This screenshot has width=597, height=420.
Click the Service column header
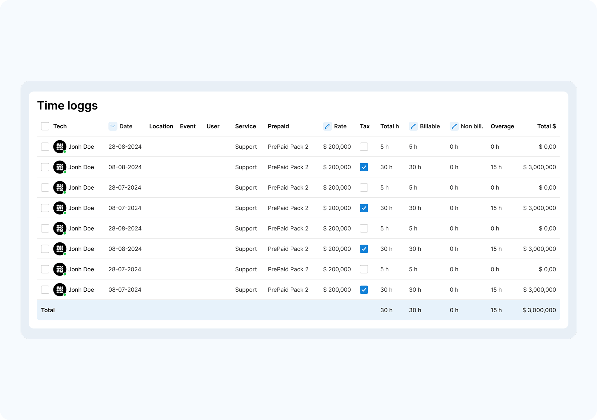pyautogui.click(x=245, y=126)
